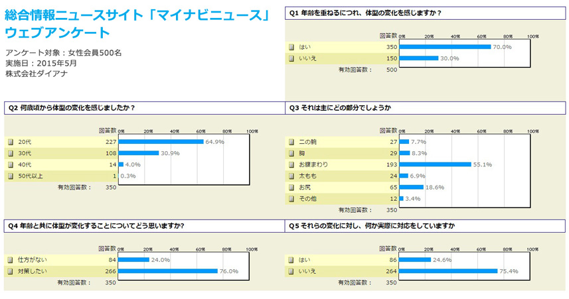Click the 6.9% value for 太もも
569x299 pixels.
tap(418, 176)
